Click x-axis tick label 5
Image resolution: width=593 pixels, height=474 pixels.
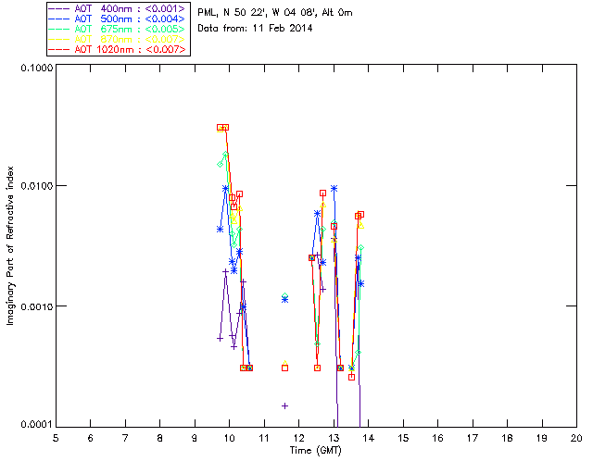tap(56, 438)
